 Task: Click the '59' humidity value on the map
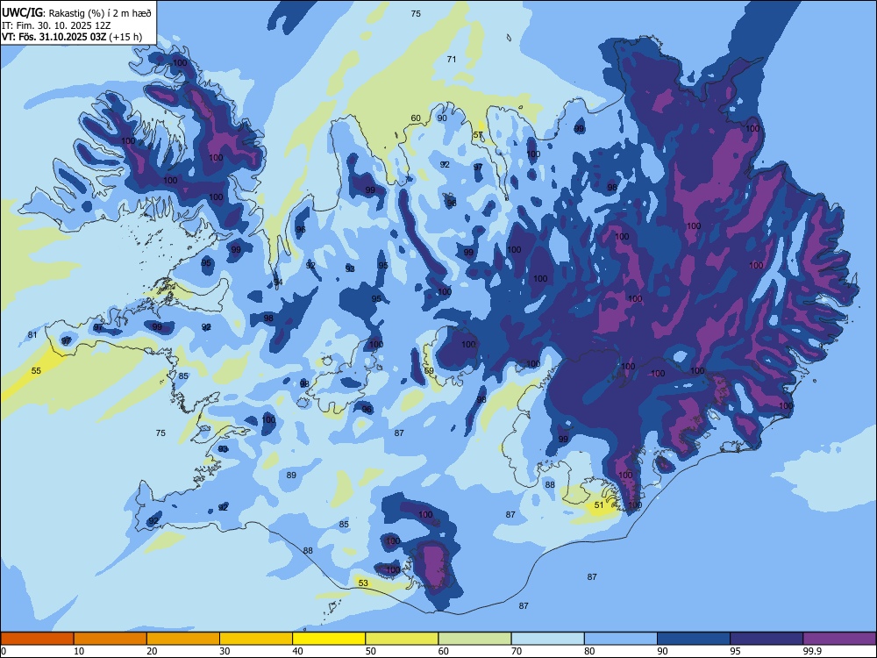point(429,371)
